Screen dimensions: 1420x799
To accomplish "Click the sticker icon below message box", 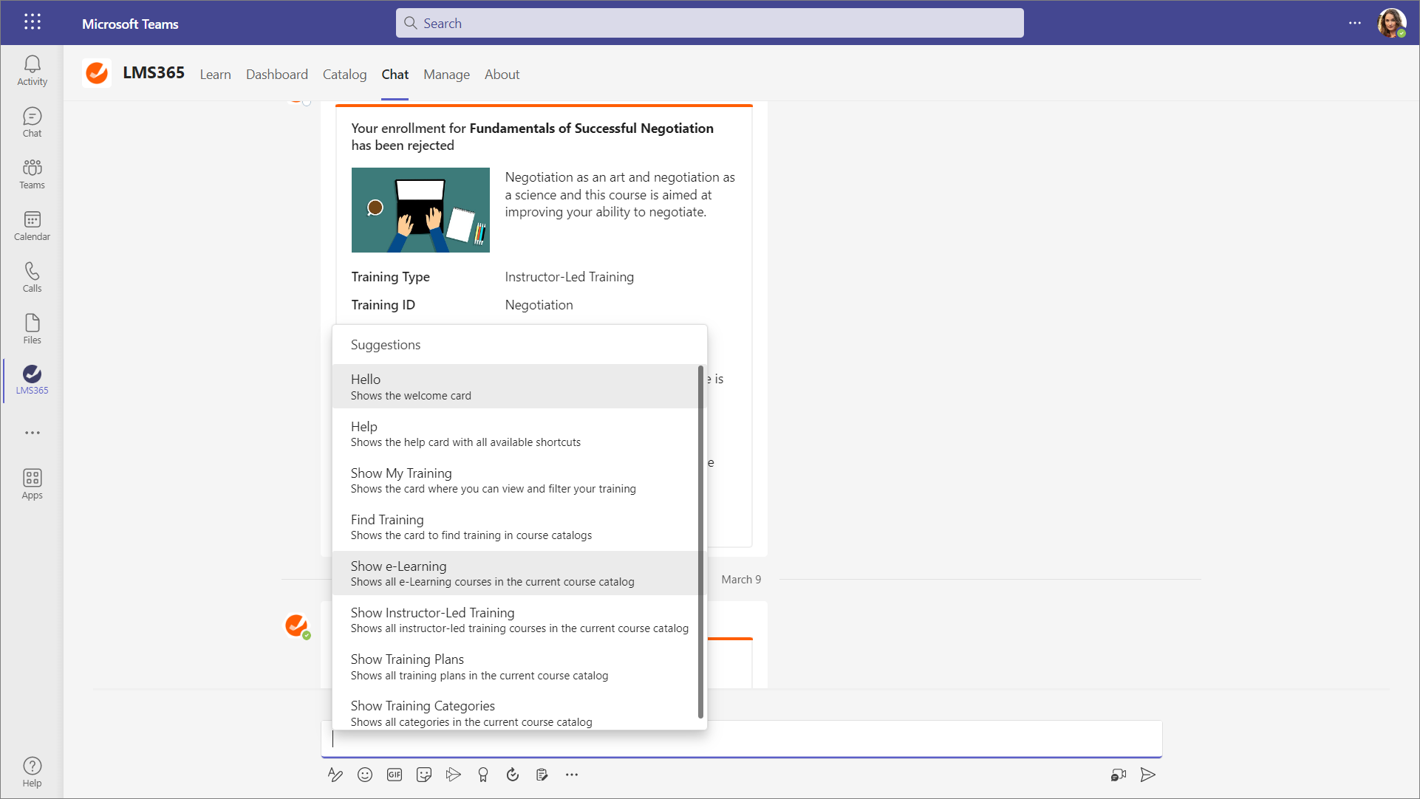I will (x=424, y=775).
